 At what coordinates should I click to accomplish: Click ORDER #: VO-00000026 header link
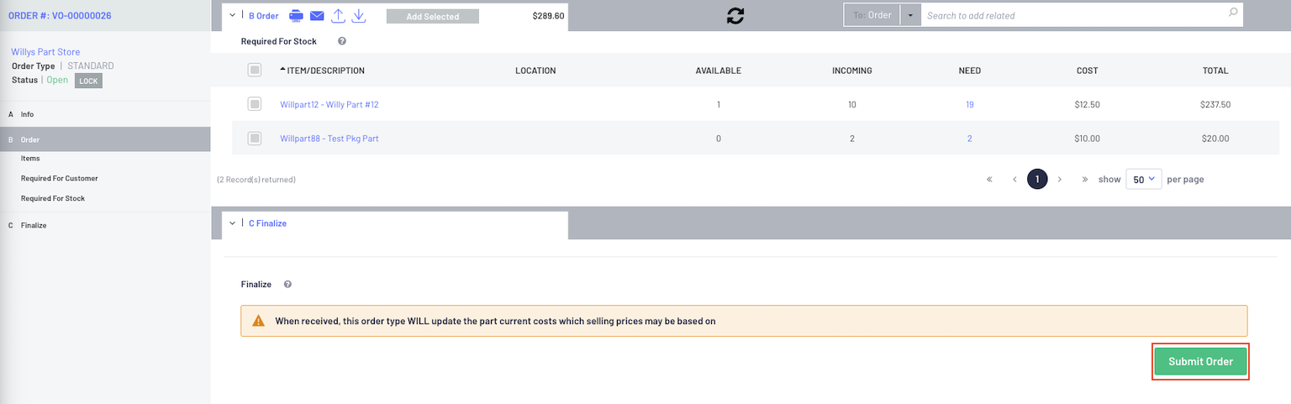60,15
